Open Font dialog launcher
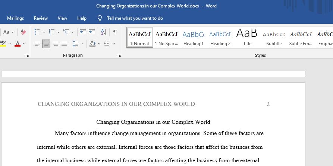The height and width of the screenshot is (166, 333). 27,55
